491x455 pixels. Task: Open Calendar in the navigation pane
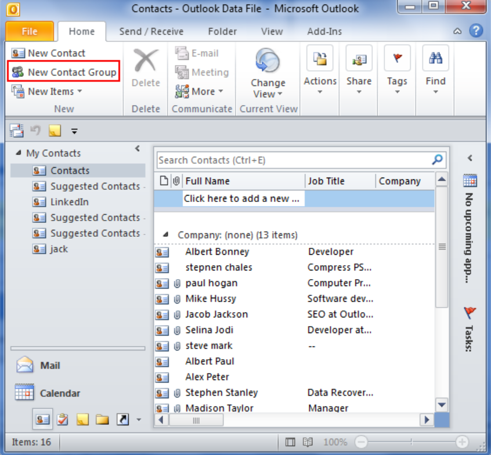(78, 393)
